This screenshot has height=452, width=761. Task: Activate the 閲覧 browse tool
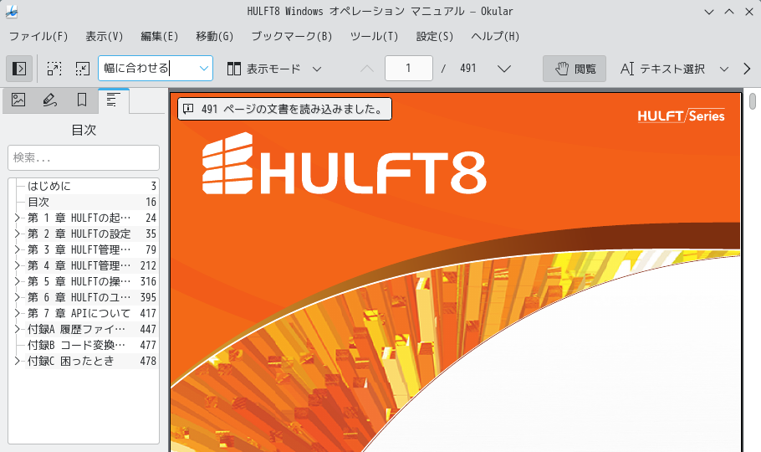point(575,69)
